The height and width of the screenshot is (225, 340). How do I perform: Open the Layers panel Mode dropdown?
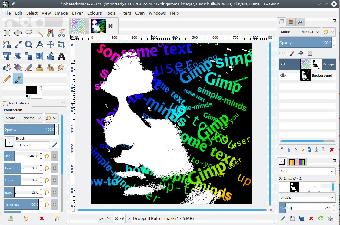coord(300,32)
